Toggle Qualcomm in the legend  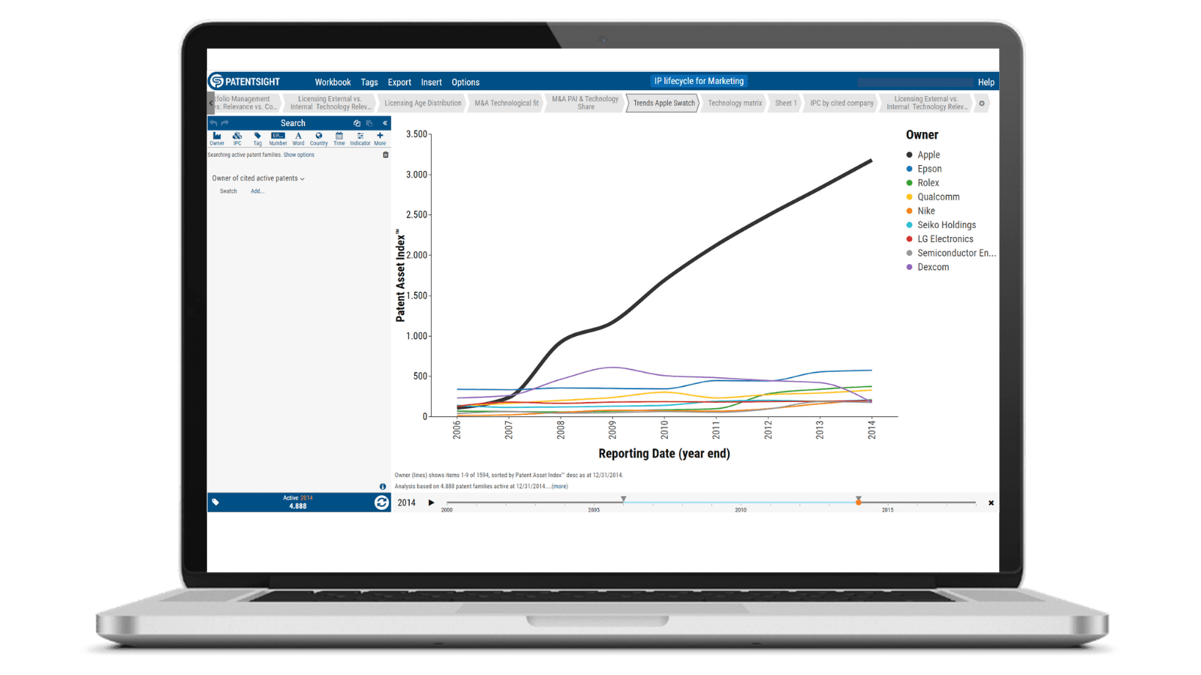(933, 196)
